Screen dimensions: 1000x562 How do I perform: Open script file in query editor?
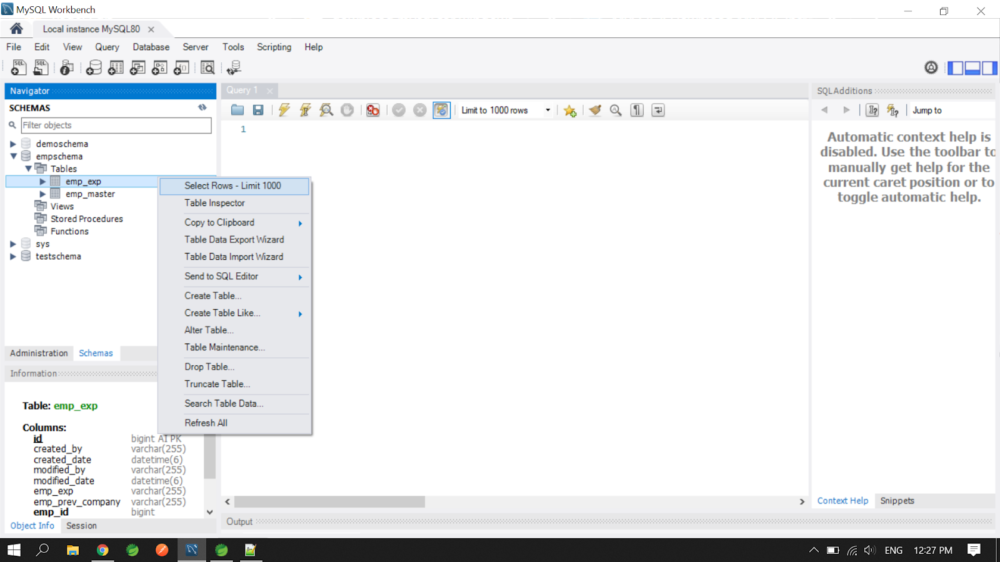[x=237, y=110]
